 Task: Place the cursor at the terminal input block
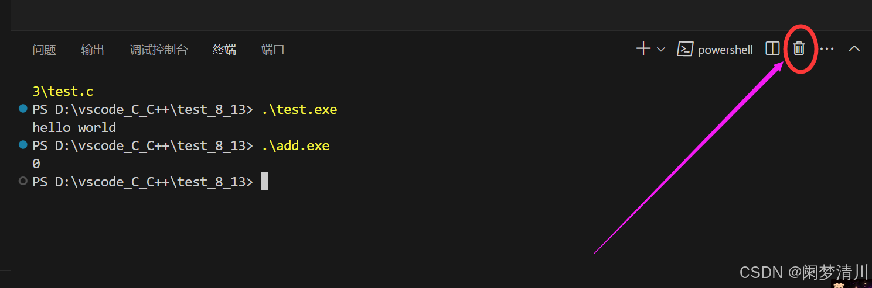tap(264, 181)
